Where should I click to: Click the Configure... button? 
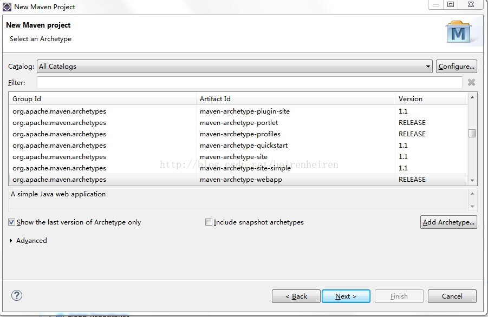pyautogui.click(x=456, y=67)
